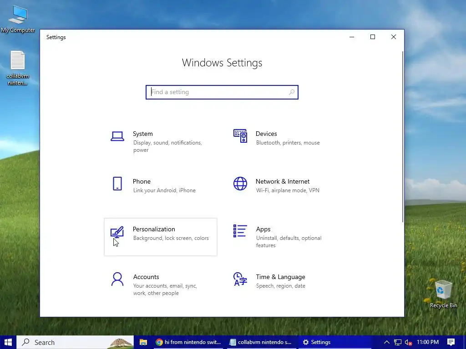The width and height of the screenshot is (466, 349).
Task: Open the Phone category title
Action: [x=142, y=181]
